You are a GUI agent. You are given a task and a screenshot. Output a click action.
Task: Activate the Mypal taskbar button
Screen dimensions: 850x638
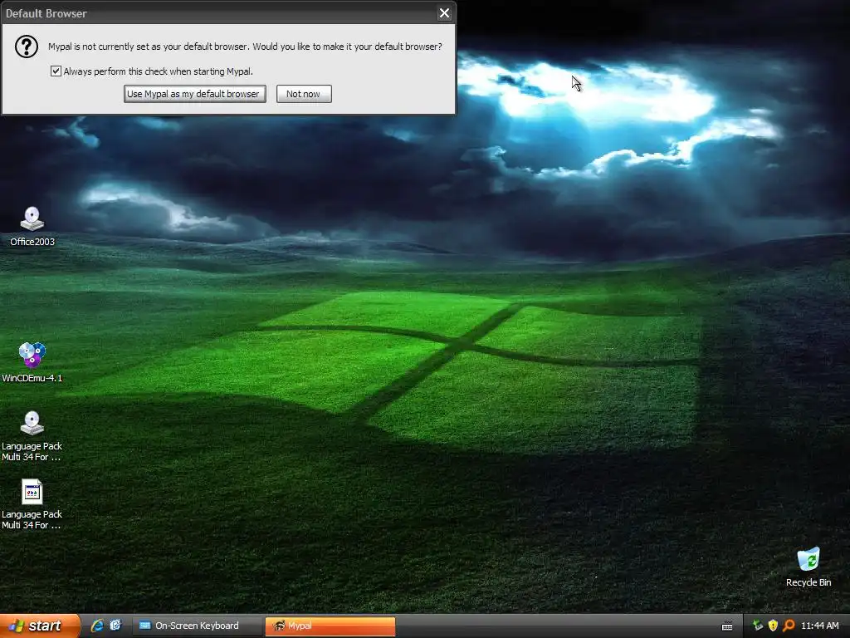click(330, 626)
